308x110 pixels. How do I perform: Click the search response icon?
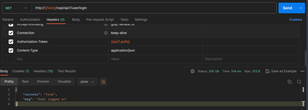point(299,82)
